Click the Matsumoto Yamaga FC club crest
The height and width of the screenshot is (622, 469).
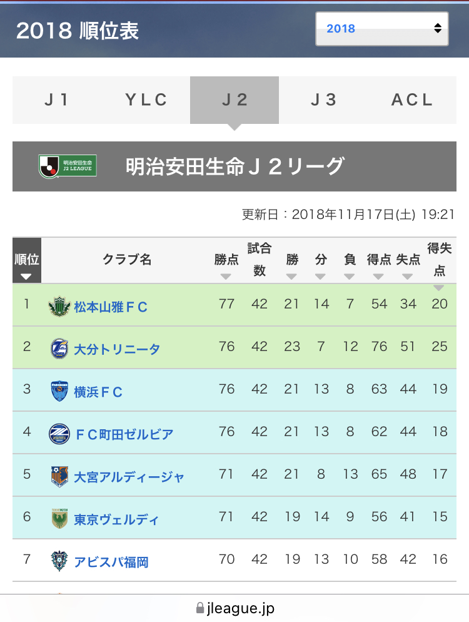(59, 307)
